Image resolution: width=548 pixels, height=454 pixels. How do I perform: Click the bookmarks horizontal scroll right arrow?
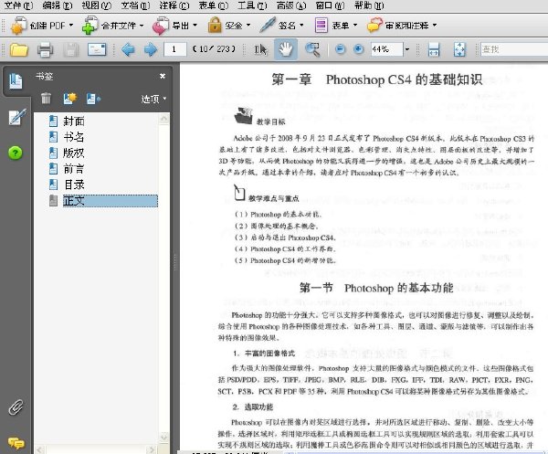click(x=152, y=449)
